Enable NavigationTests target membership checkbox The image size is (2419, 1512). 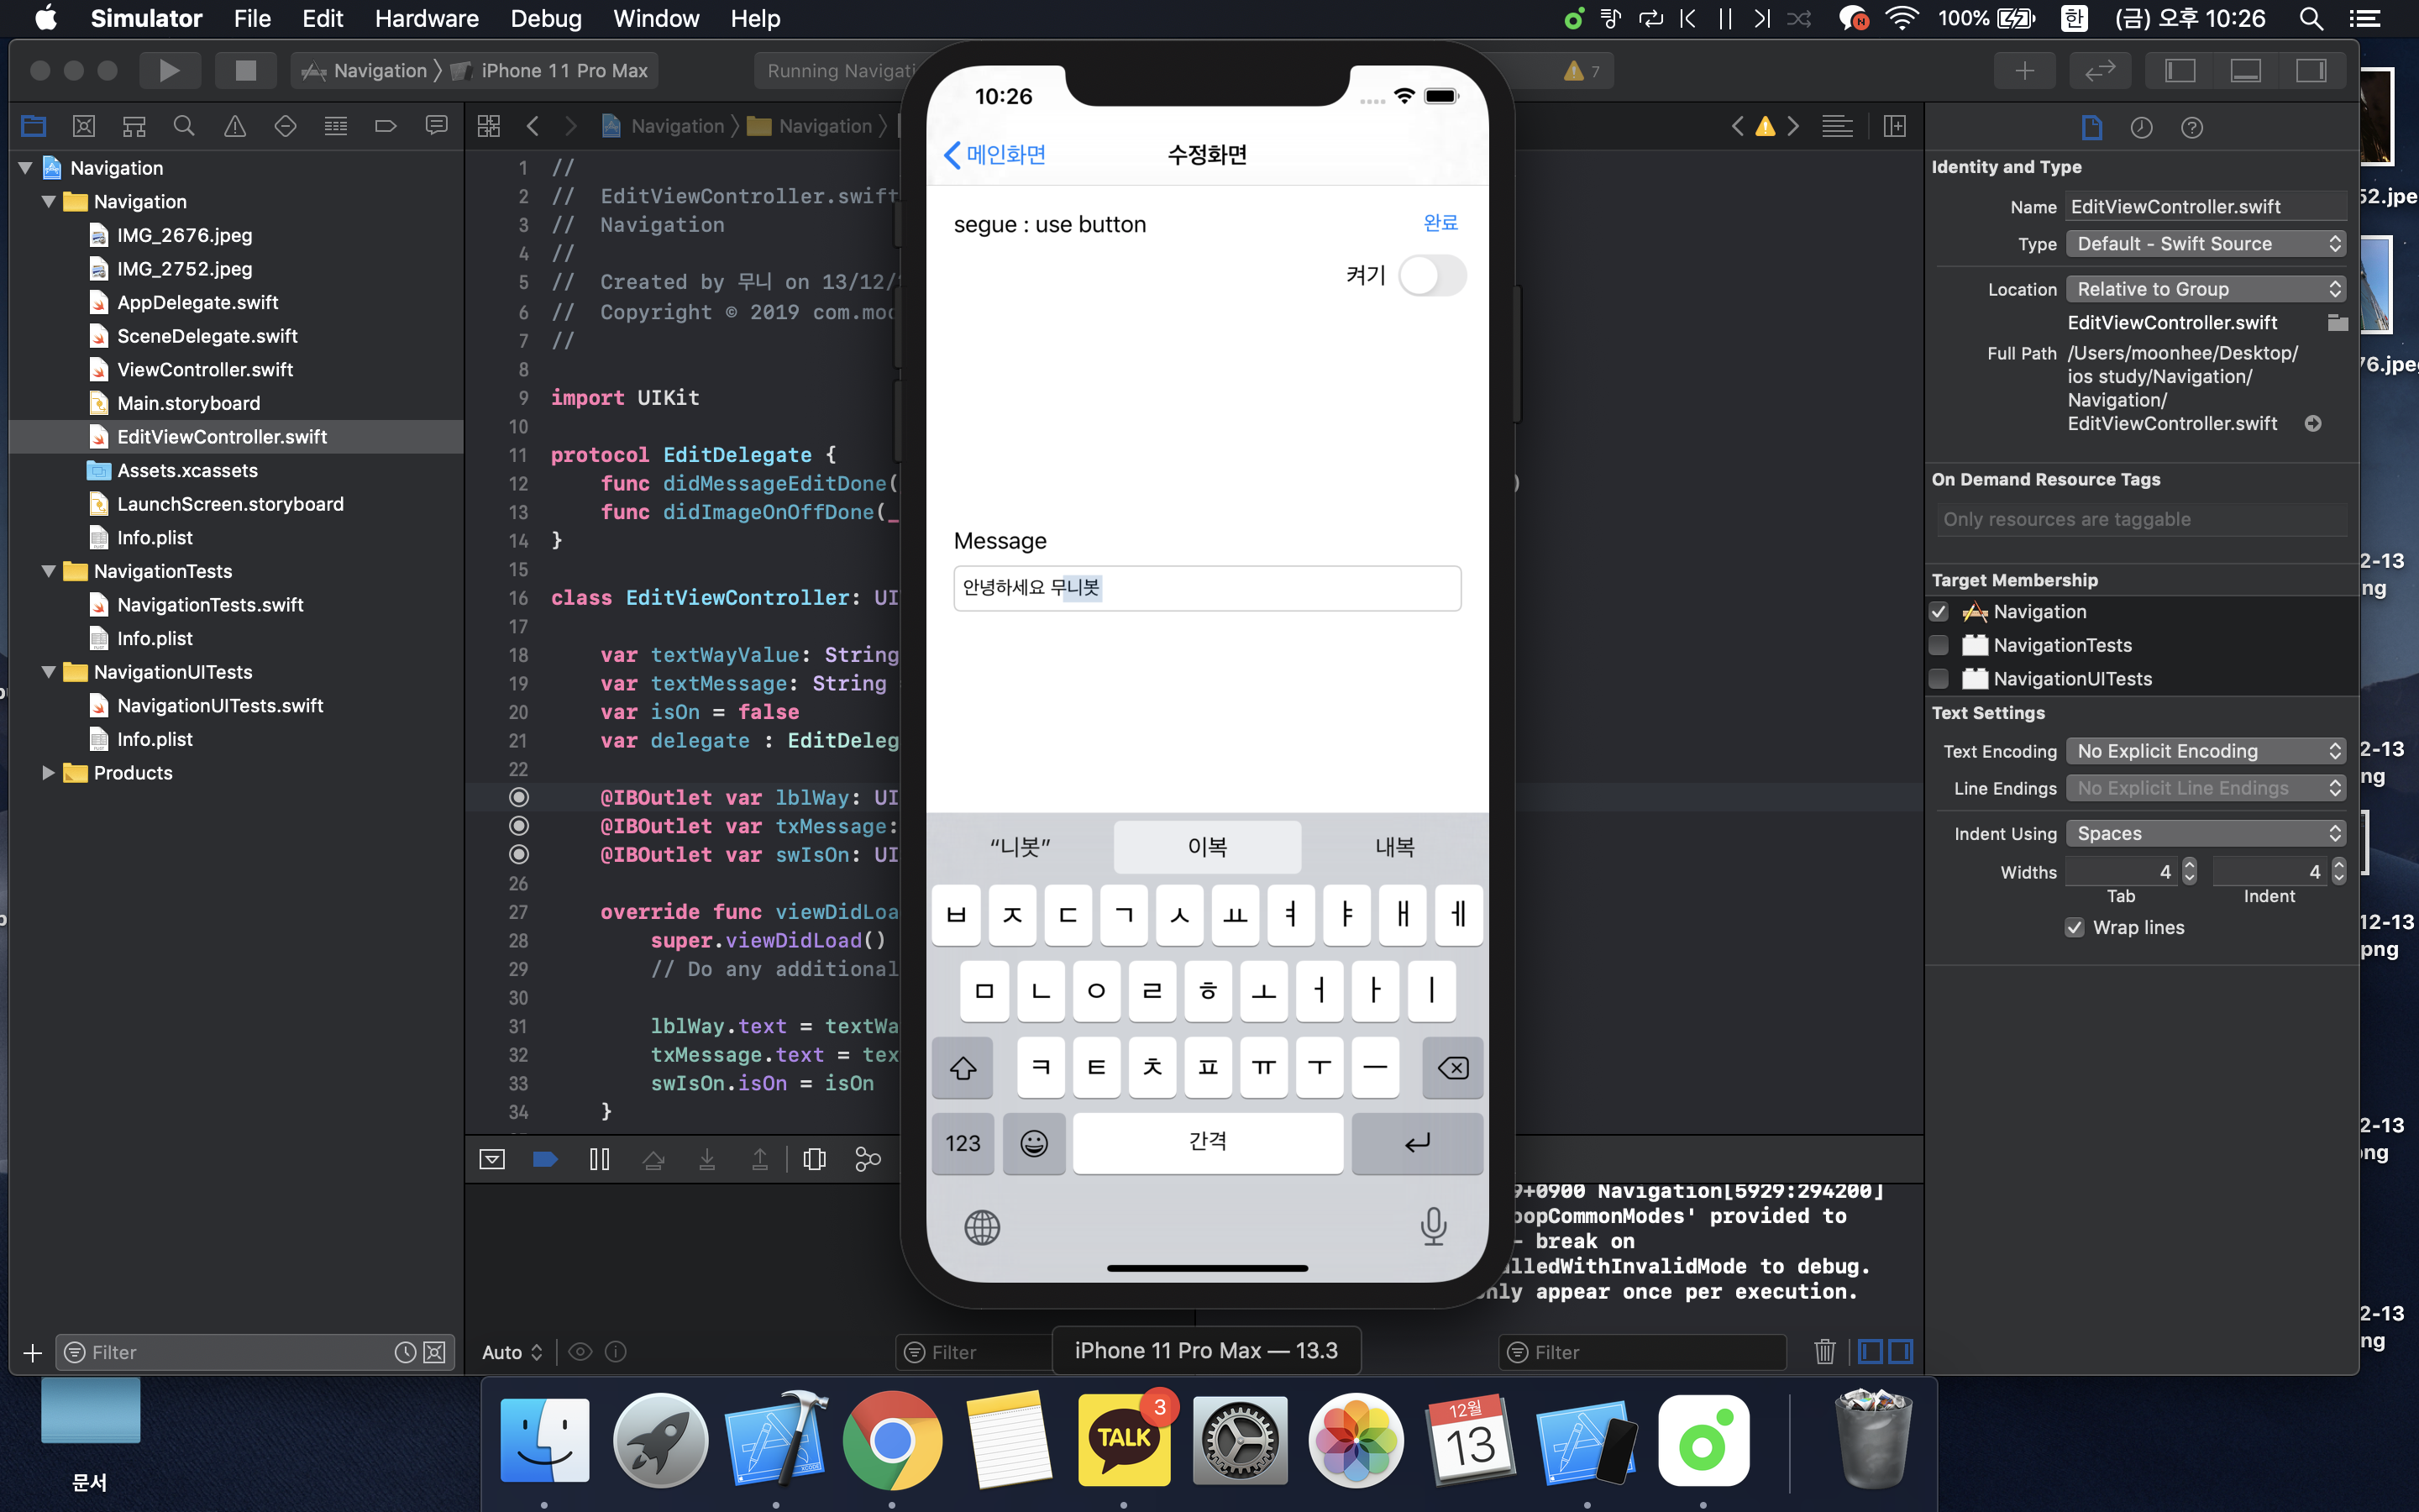click(x=1939, y=645)
